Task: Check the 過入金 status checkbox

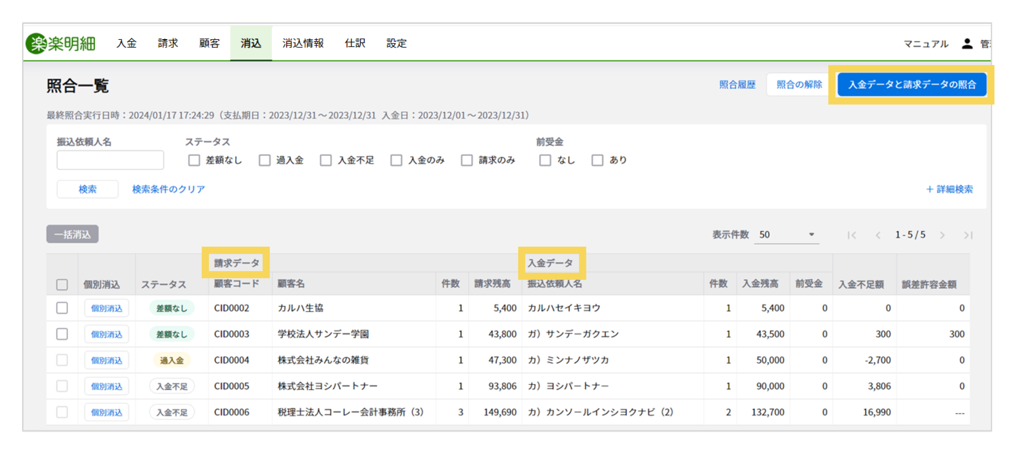Action: point(264,160)
